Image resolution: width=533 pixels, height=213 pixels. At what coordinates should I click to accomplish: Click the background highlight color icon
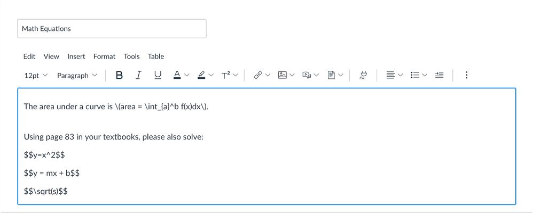coord(201,75)
